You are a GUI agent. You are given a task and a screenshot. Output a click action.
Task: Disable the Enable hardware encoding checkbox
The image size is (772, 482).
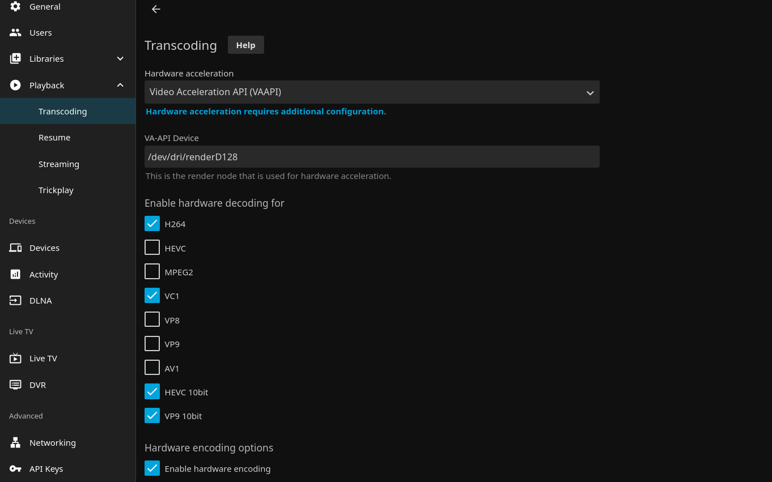click(152, 468)
